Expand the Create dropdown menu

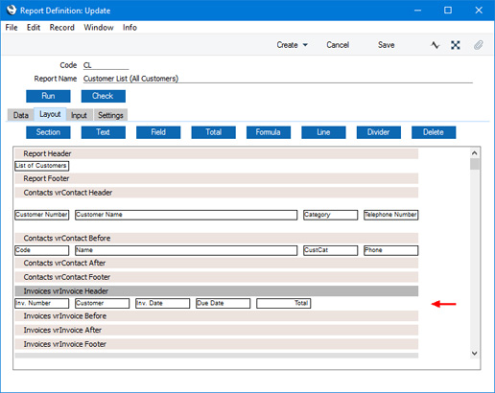[293, 45]
